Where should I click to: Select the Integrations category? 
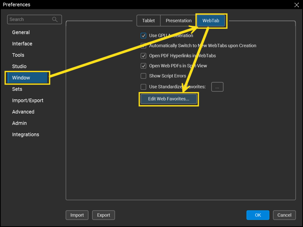(25, 134)
